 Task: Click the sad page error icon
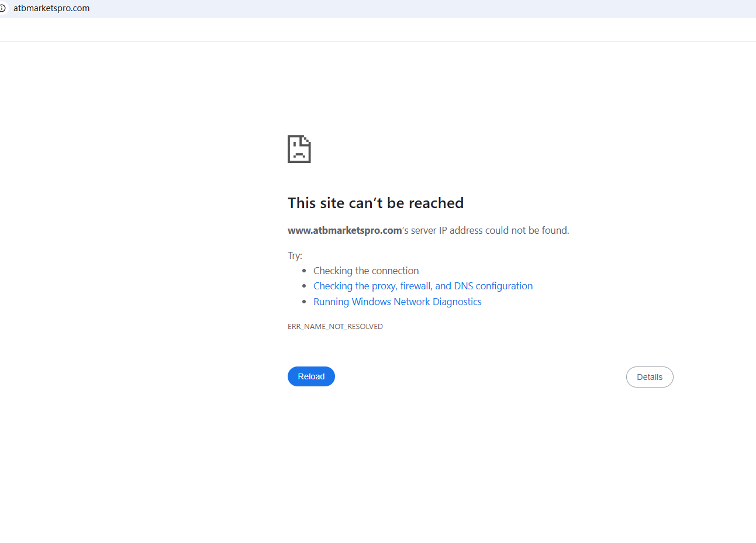tap(299, 149)
